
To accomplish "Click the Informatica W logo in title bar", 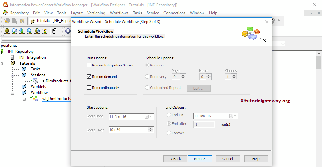I will pyautogui.click(x=5, y=5).
